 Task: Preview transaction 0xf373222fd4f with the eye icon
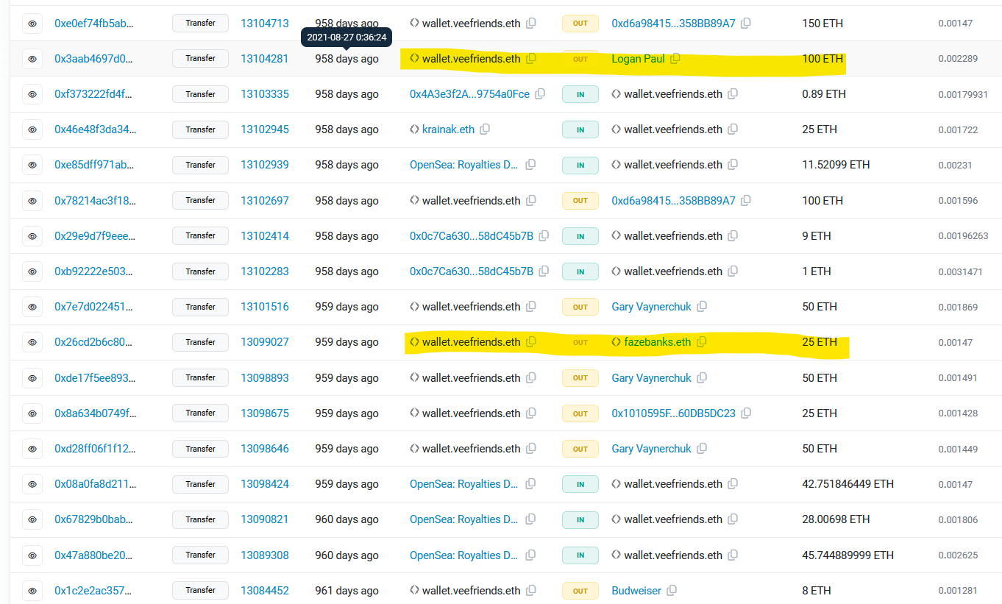tap(32, 94)
